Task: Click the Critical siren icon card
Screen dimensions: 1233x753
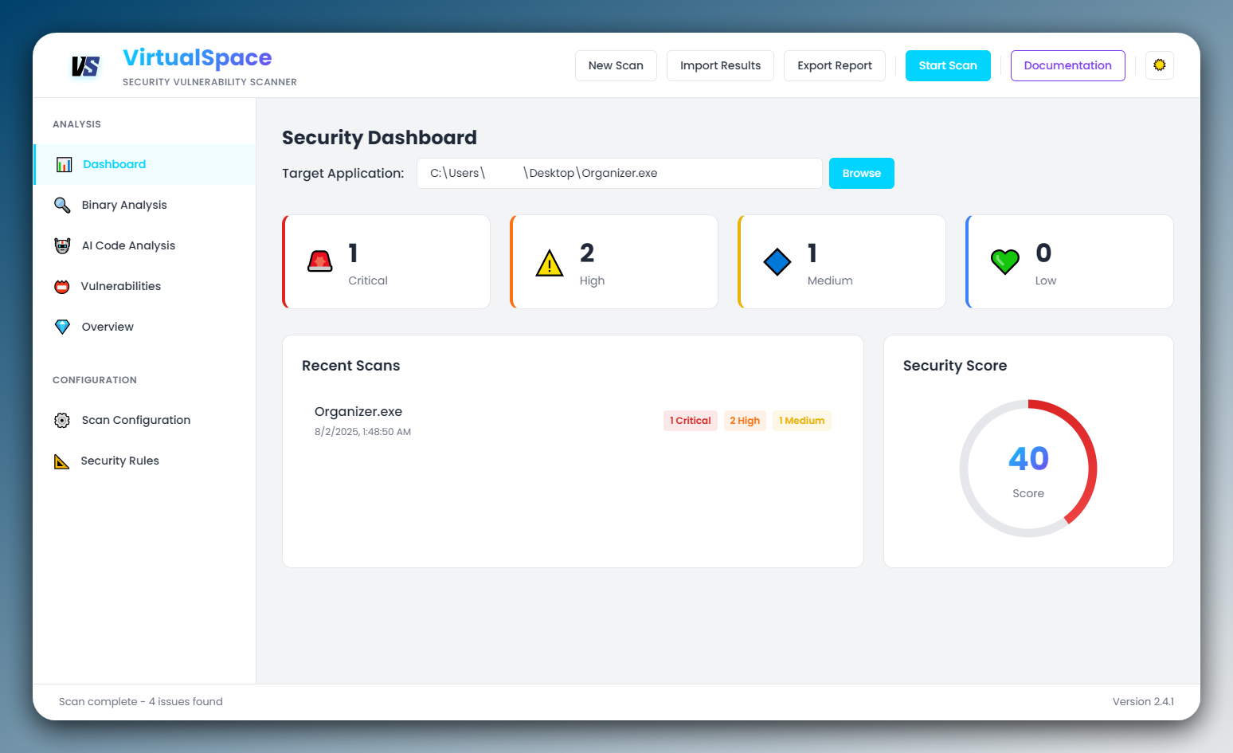Action: point(320,261)
